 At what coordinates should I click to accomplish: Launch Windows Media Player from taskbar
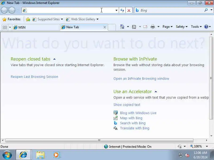[56, 155]
